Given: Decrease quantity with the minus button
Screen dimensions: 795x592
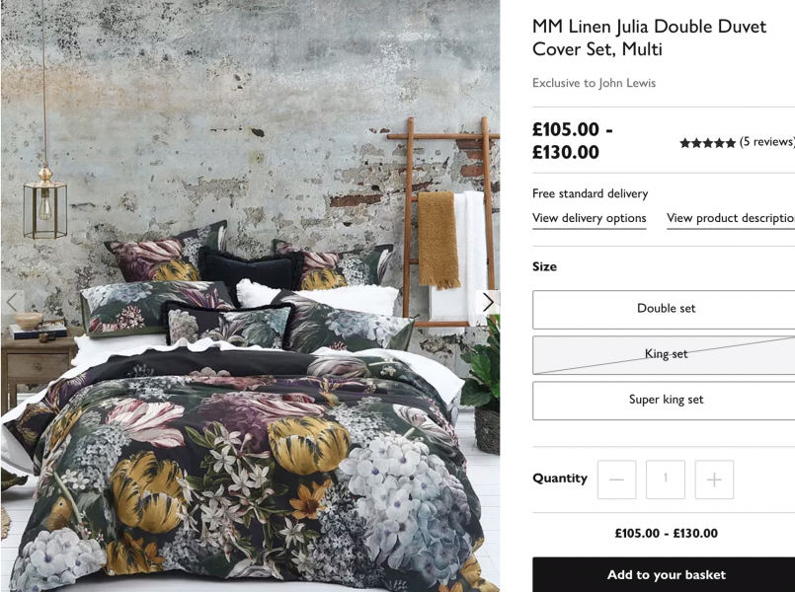Looking at the screenshot, I should click(x=616, y=480).
